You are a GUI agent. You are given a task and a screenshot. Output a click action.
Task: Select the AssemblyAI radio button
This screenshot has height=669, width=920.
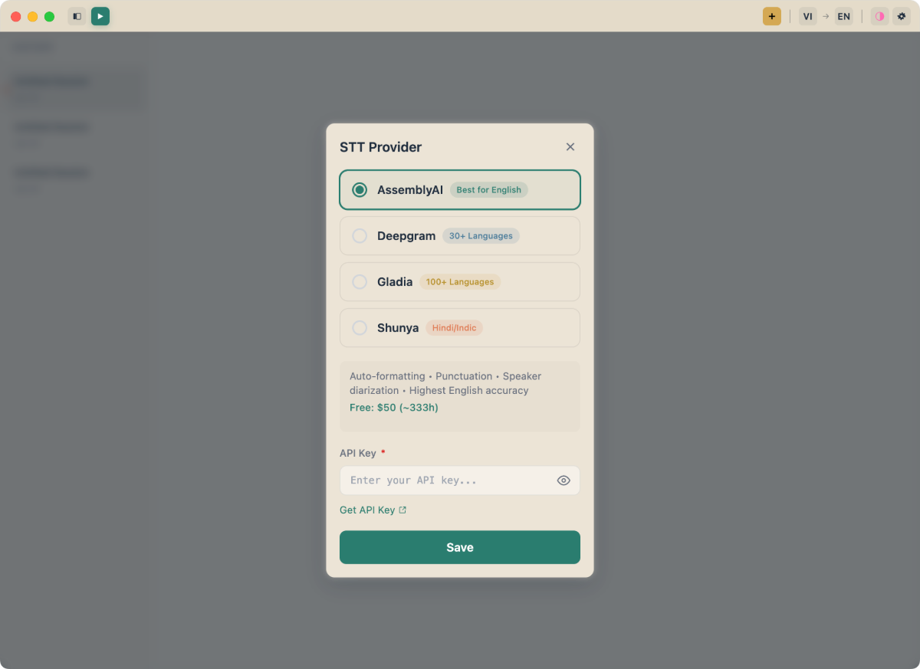[x=359, y=189]
